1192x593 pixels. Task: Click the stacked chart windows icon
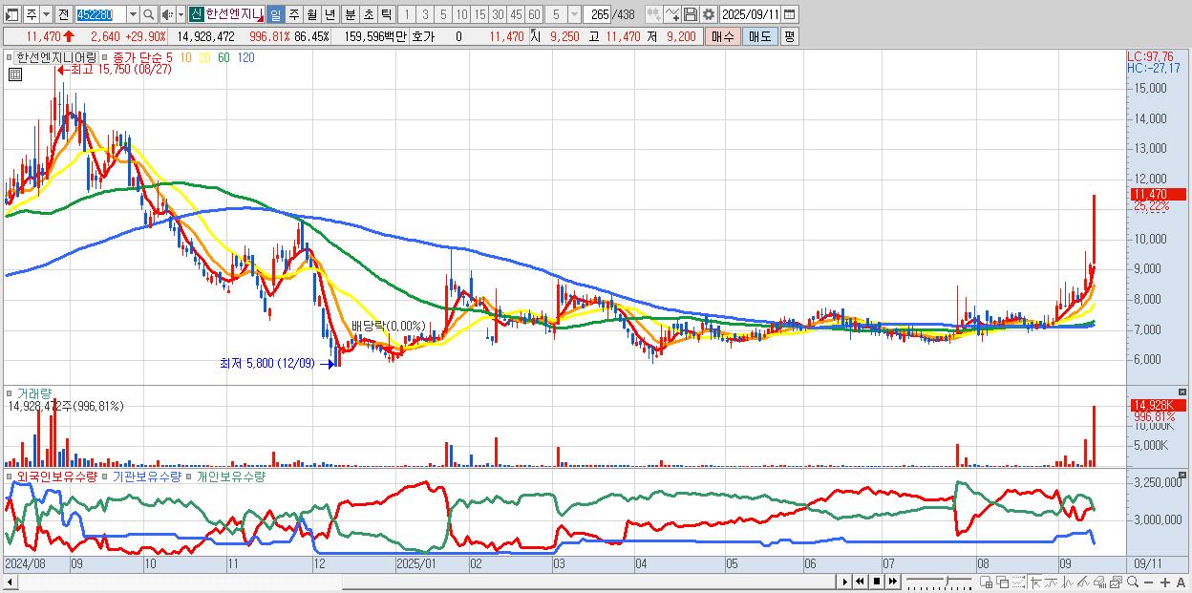click(1117, 582)
